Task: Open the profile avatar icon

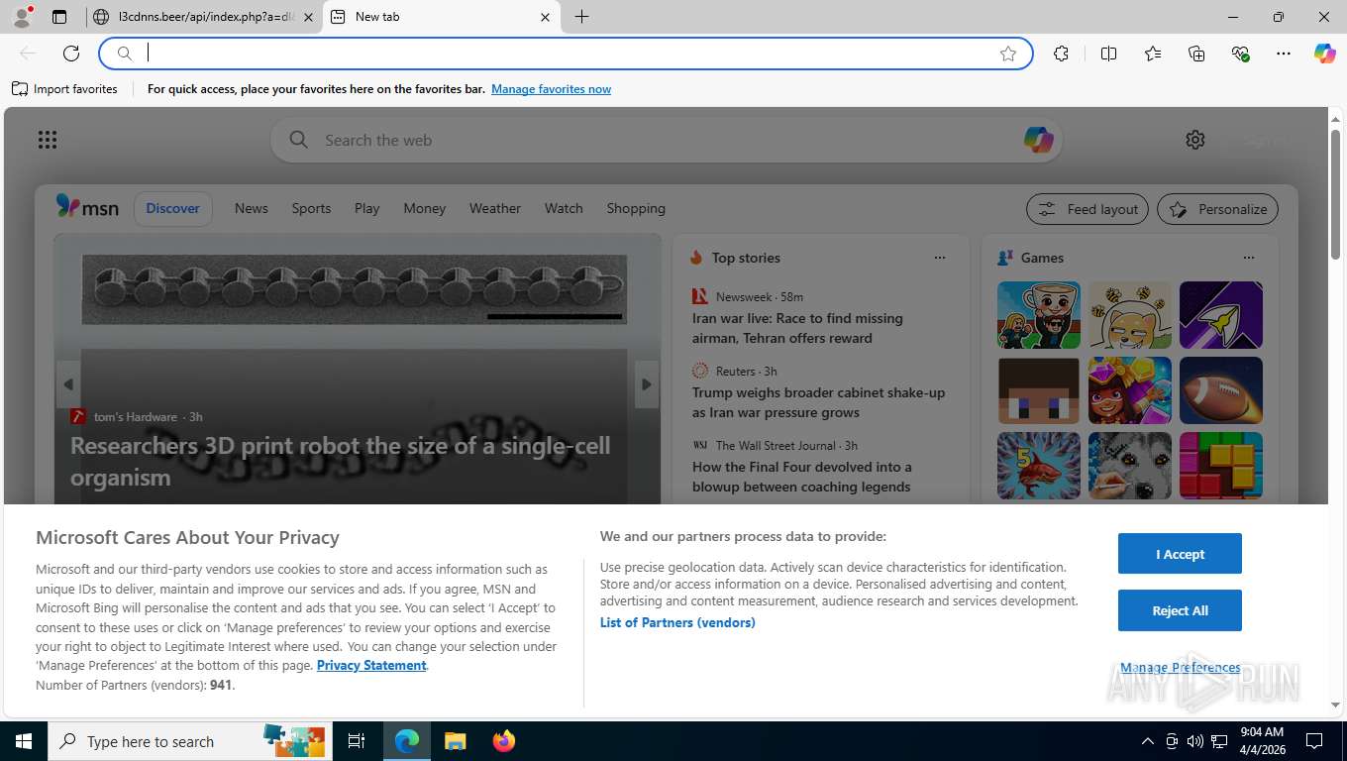Action: 22,16
